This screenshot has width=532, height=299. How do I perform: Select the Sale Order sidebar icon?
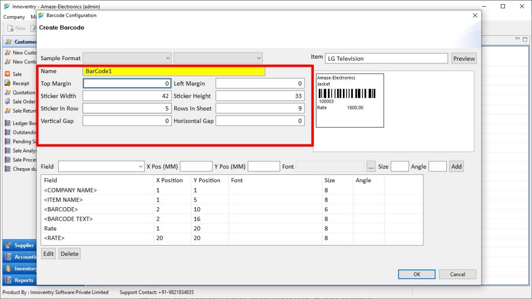tap(7, 101)
